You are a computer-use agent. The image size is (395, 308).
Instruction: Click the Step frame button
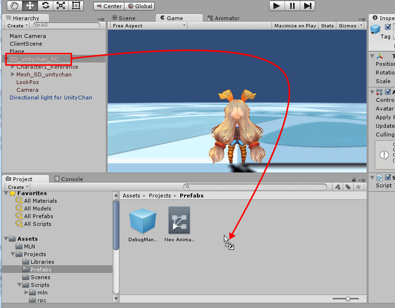point(308,6)
